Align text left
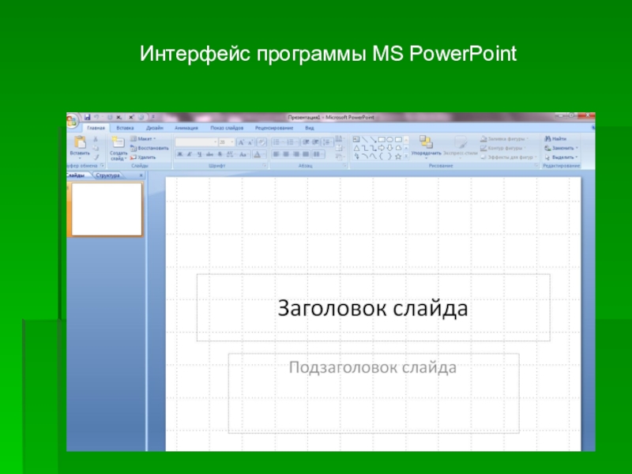Image resolution: width=632 pixels, height=474 pixels. pos(276,154)
